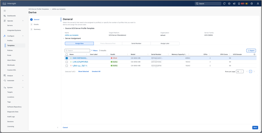This screenshot has height=133, width=262.
Task: Open the C845-WZP server name link
Action: pos(80,58)
